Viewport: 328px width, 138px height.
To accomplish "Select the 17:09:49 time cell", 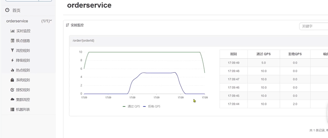I will (234, 63).
